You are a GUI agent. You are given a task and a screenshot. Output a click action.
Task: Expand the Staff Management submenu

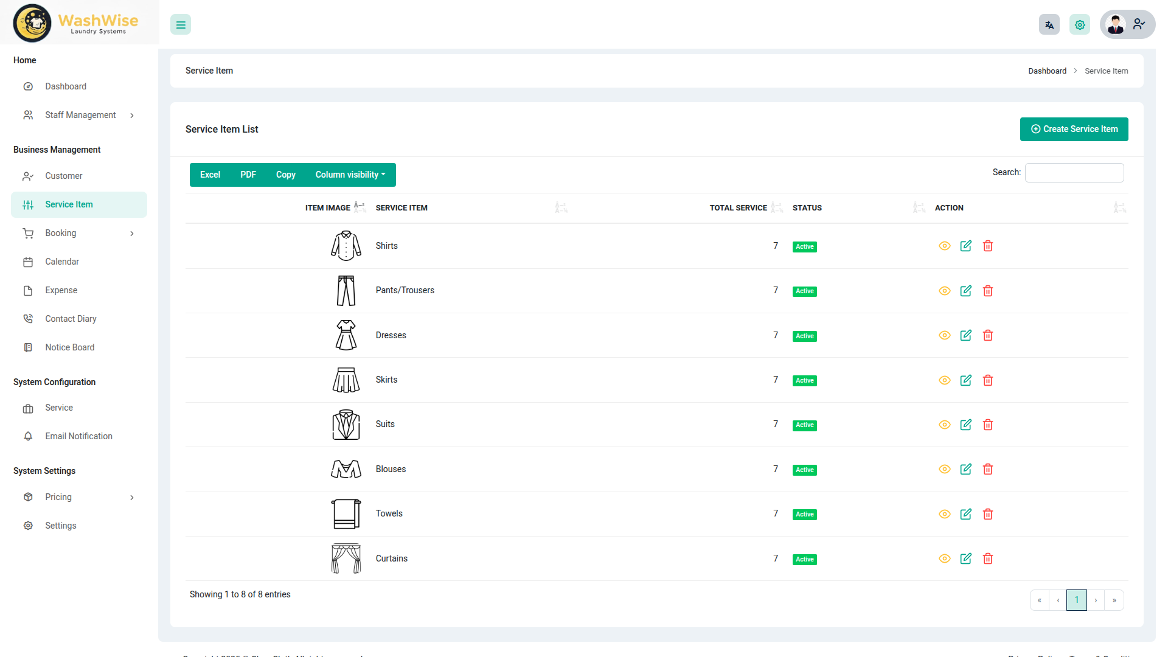(80, 115)
